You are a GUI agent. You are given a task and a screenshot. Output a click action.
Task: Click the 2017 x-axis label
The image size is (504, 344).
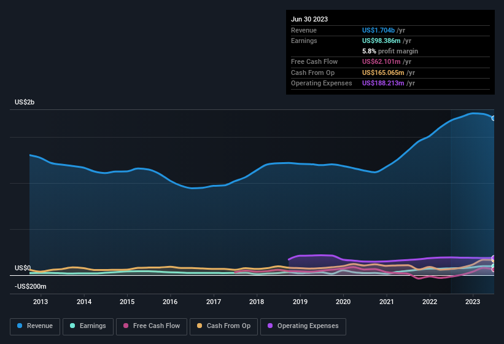(214, 302)
